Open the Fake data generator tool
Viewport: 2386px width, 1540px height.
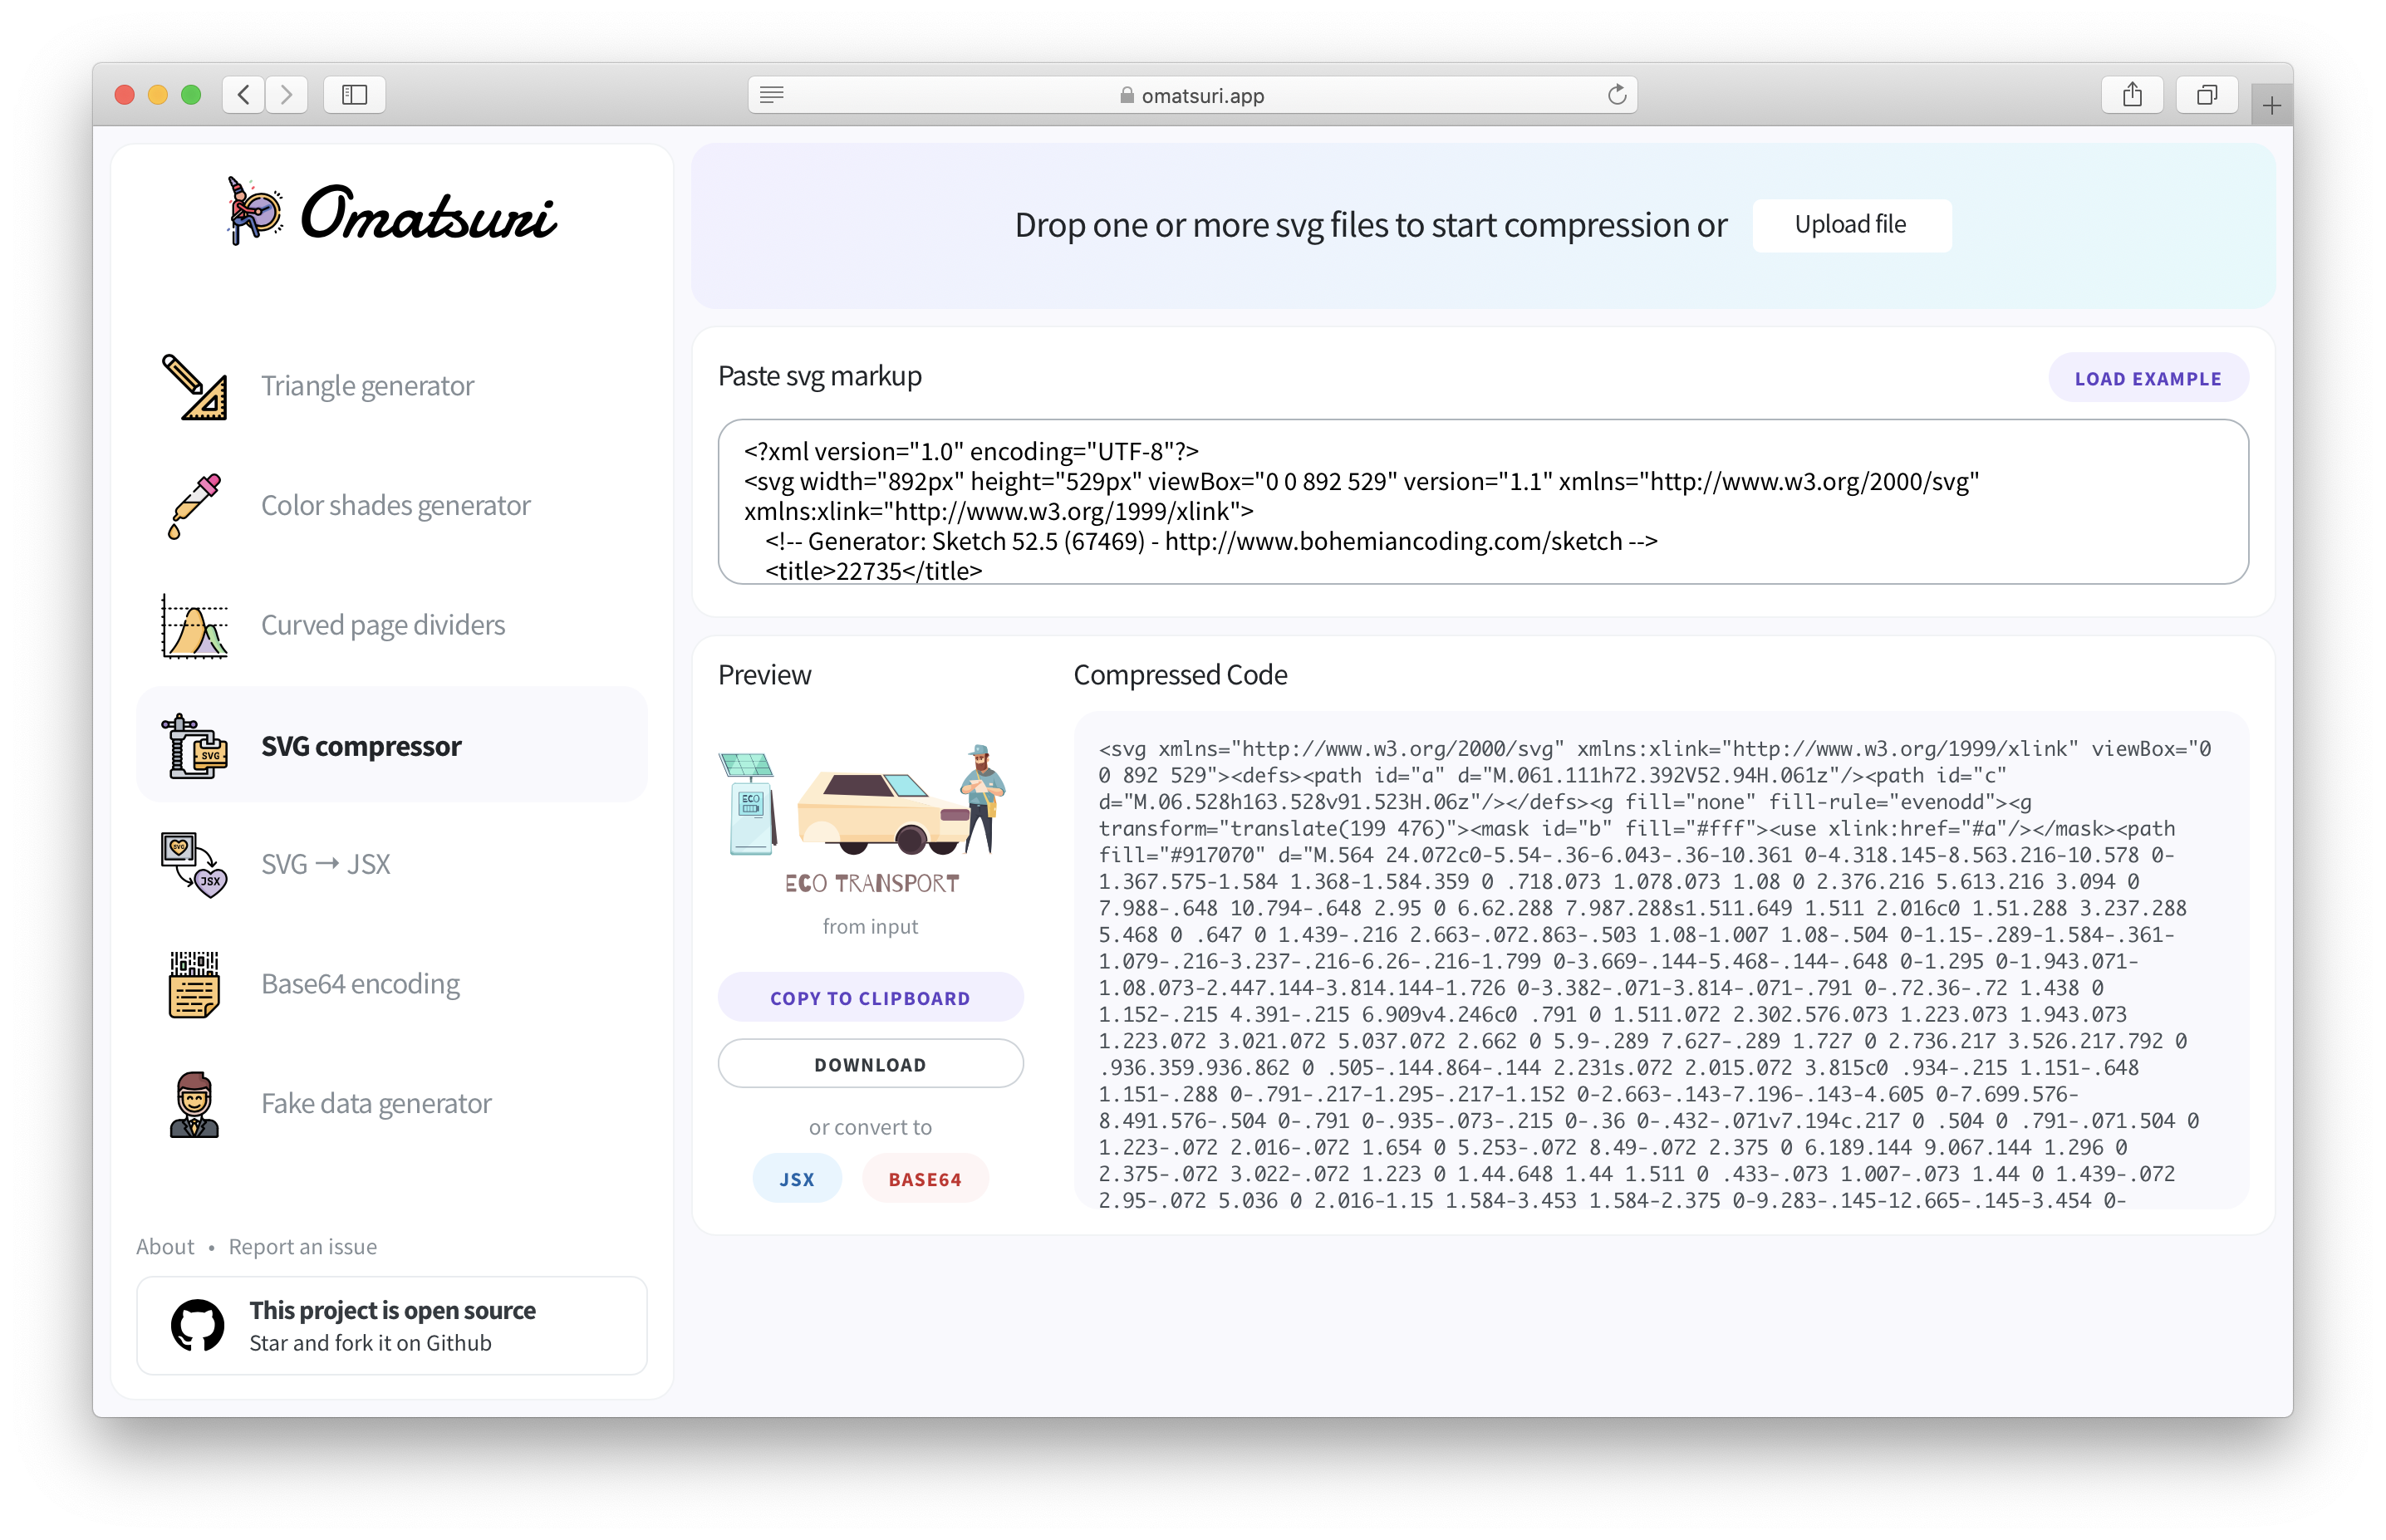tap(376, 1104)
